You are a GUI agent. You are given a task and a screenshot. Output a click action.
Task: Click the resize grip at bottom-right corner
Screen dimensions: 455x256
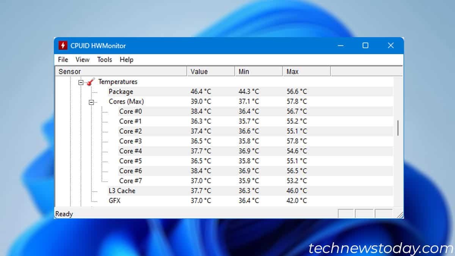tap(401, 214)
